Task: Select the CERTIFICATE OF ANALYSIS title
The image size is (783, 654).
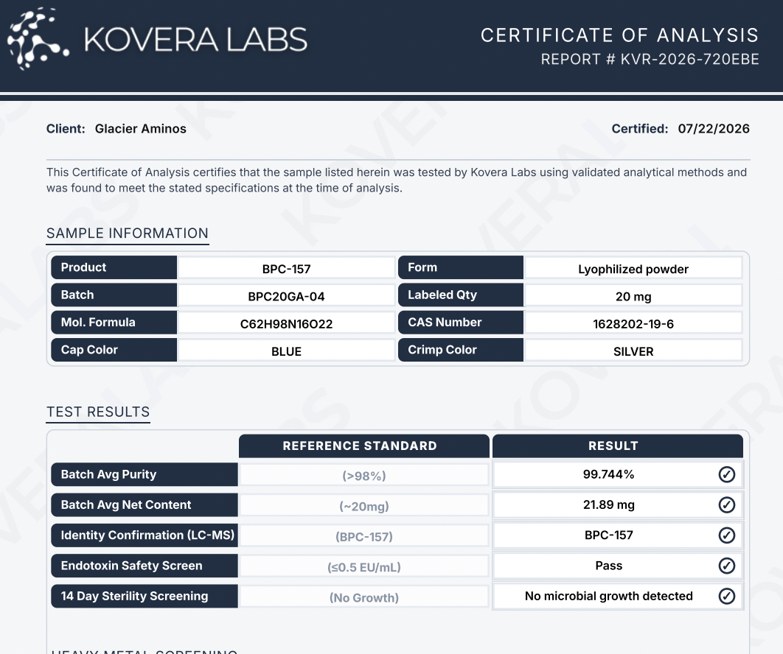Action: 620,35
